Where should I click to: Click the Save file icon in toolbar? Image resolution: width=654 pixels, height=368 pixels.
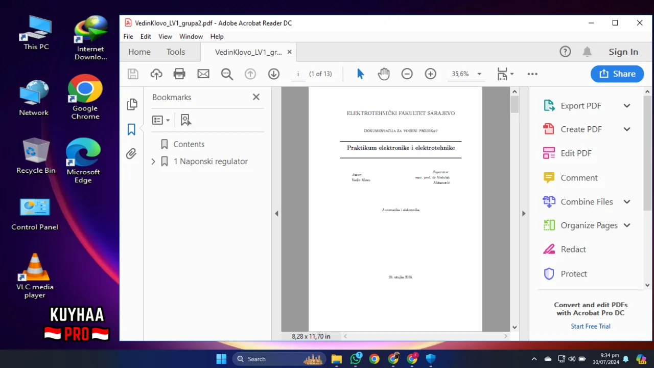[133, 74]
